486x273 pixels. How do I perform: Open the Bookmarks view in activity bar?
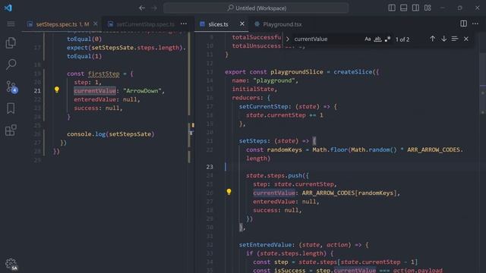(11, 108)
